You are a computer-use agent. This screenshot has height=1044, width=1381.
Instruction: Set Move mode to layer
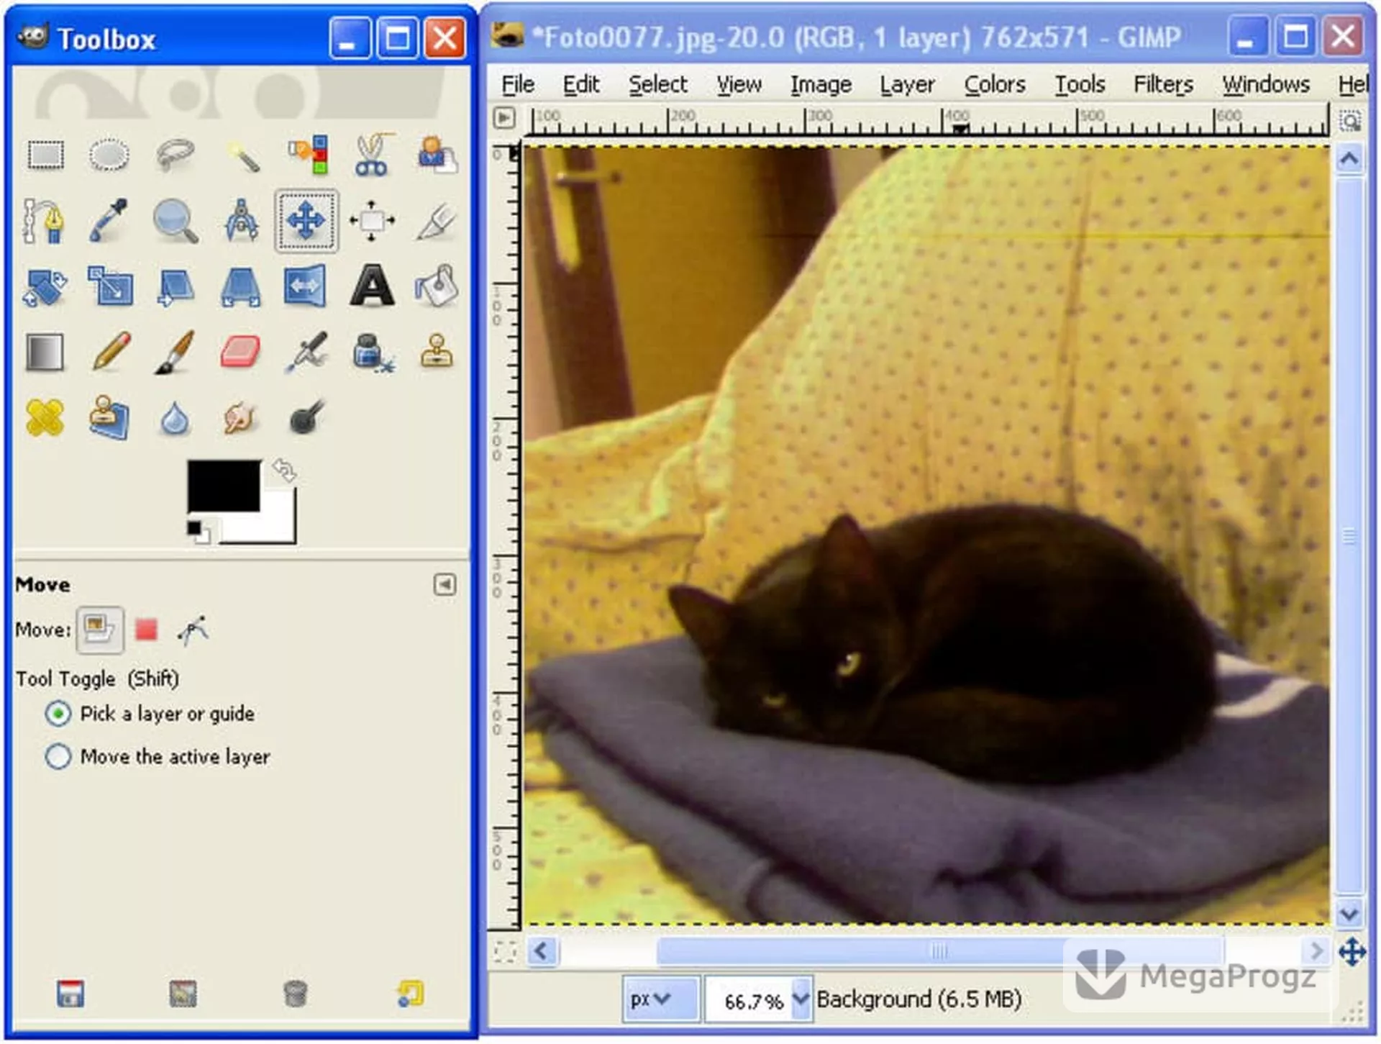pos(100,630)
